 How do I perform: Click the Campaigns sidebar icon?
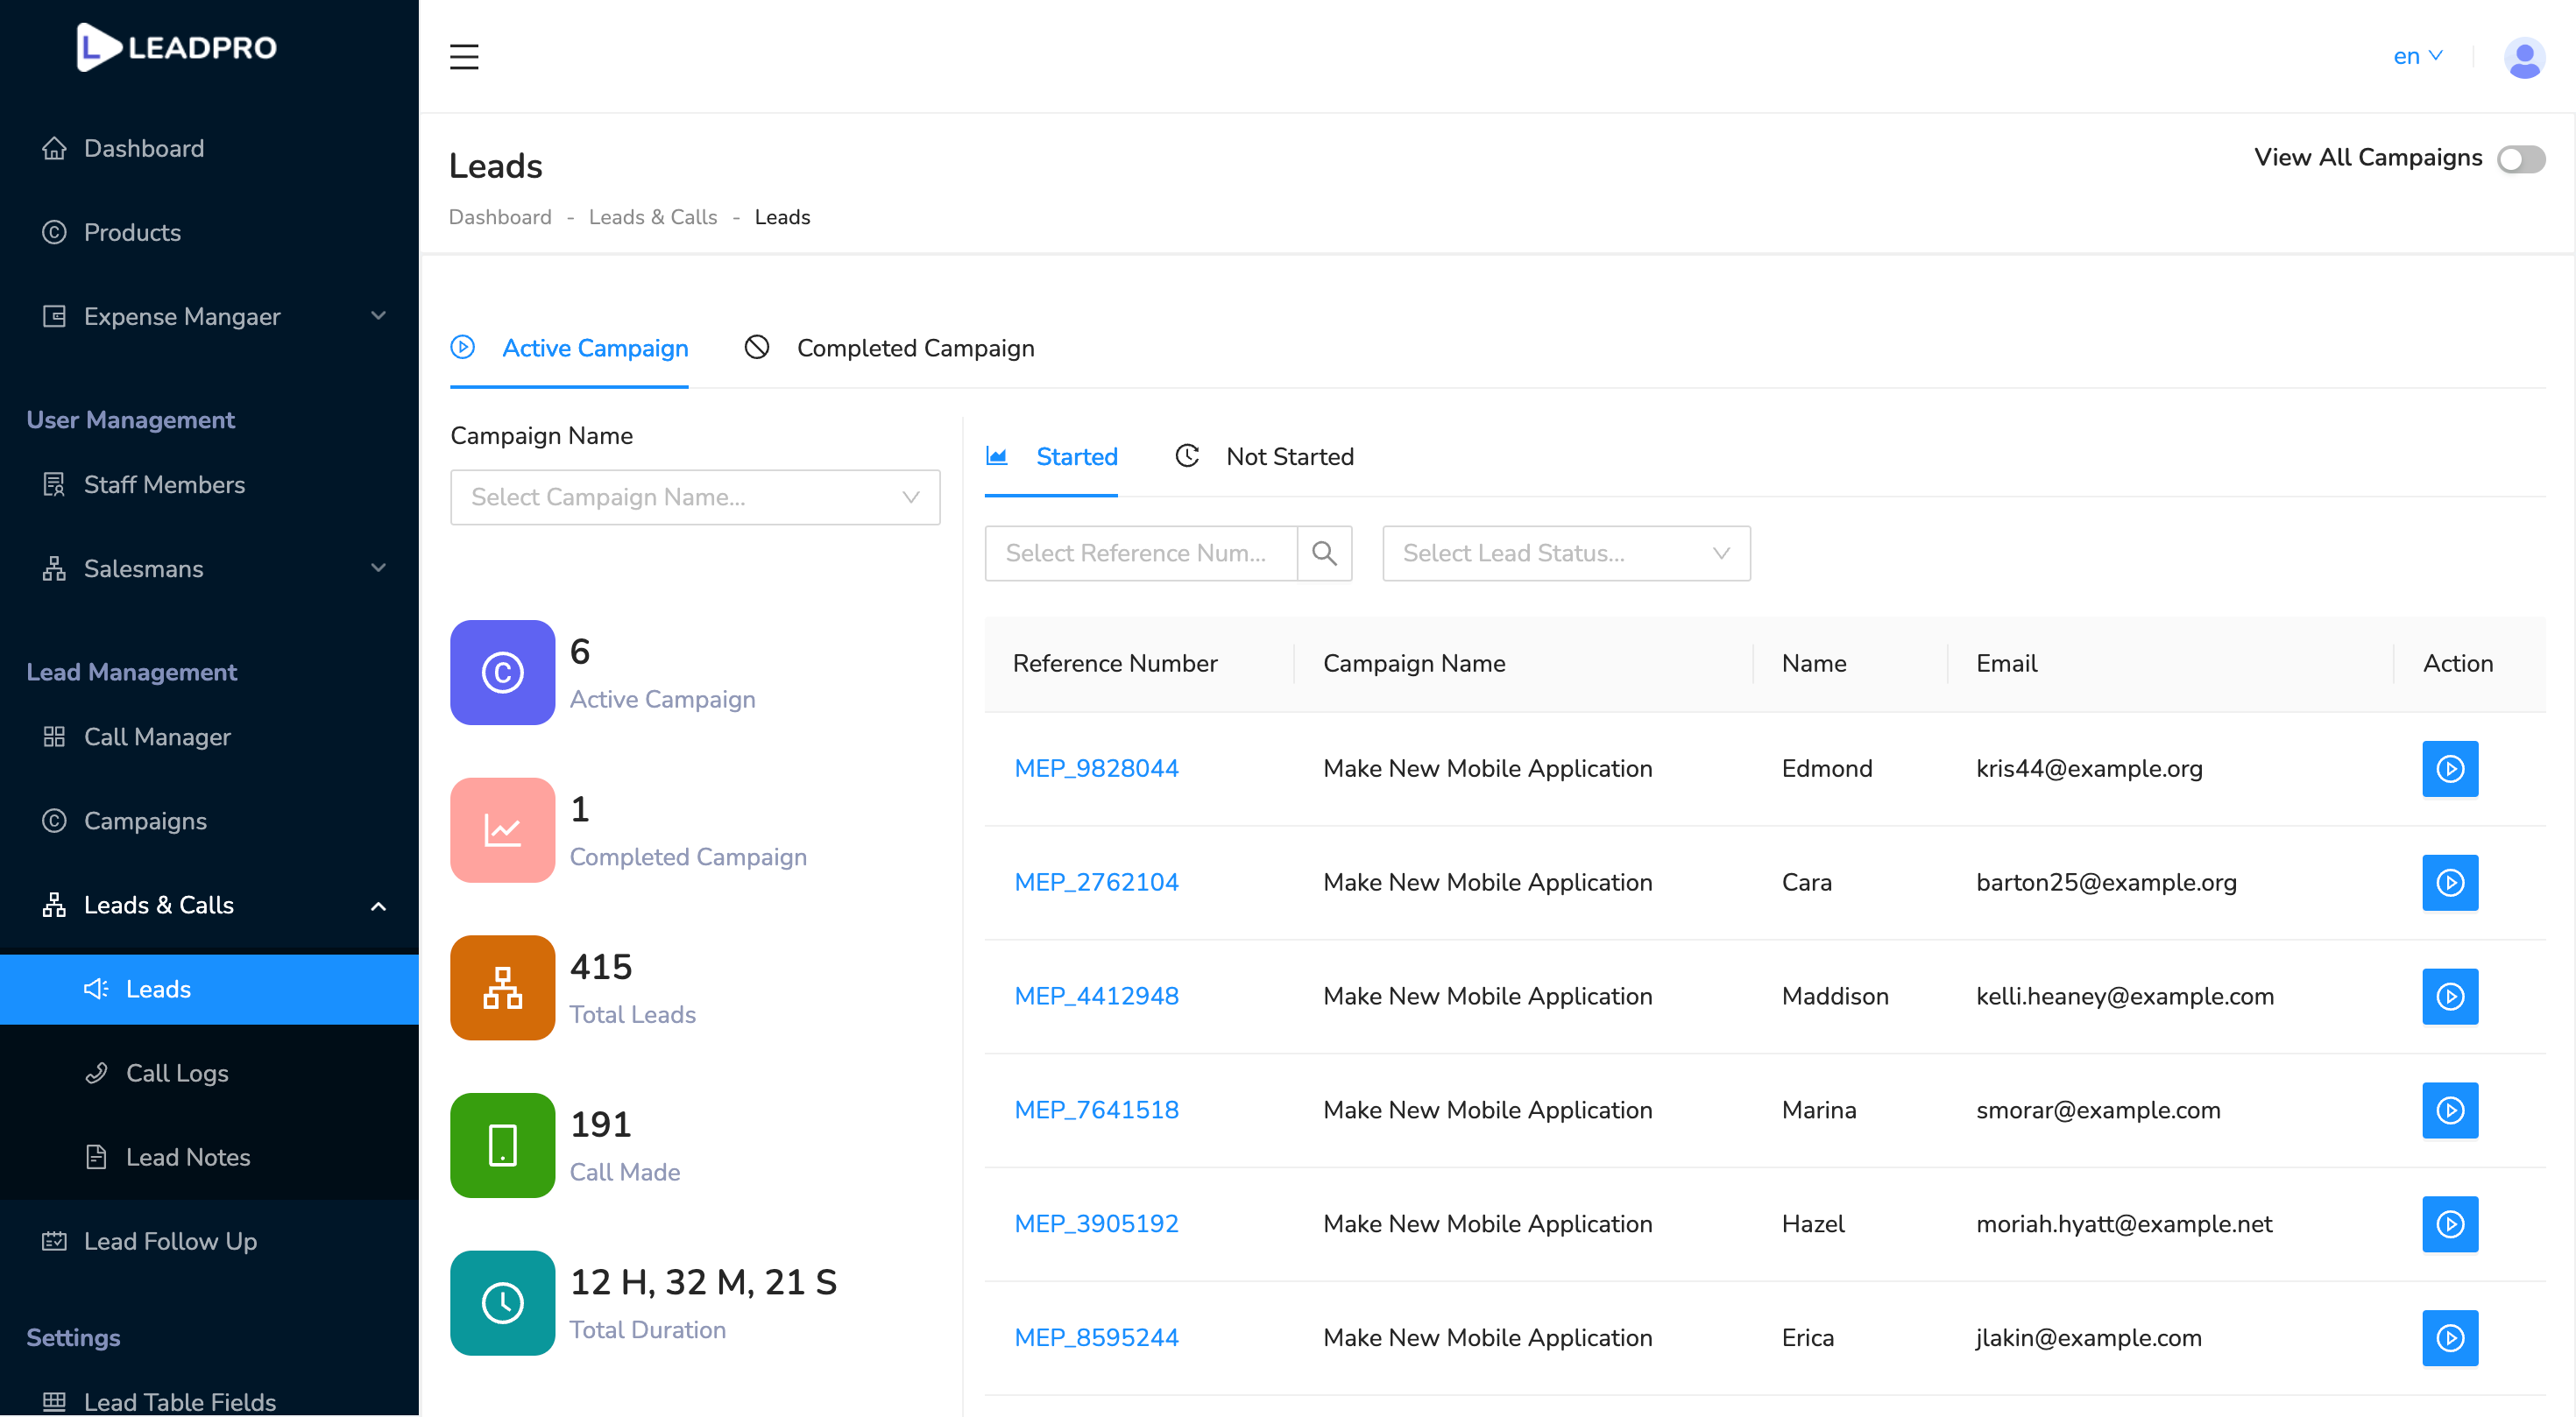[54, 821]
